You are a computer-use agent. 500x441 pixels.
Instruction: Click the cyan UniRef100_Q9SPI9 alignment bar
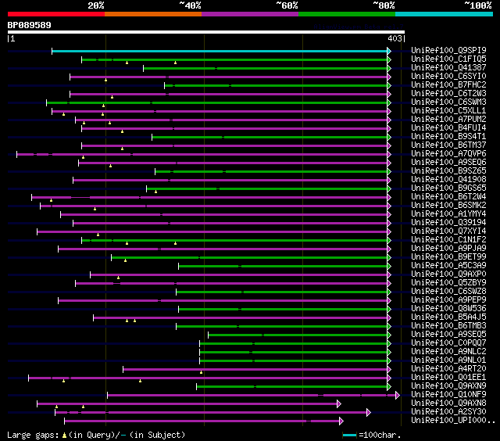click(220, 51)
